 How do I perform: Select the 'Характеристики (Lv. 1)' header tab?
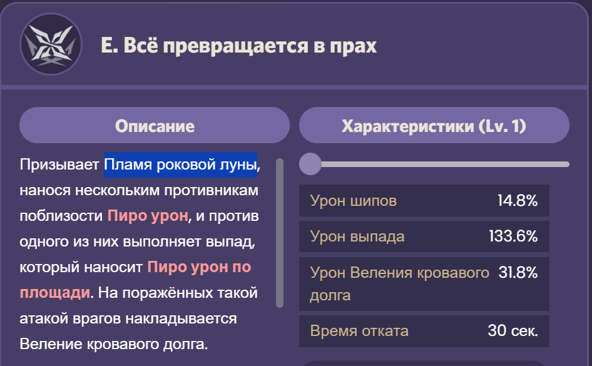(434, 126)
